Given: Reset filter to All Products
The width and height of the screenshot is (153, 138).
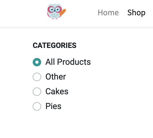Looking at the screenshot, I should (37, 62).
